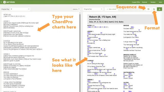Click the 'Reborn [B, 172 bpm, 6/8]' title

[x=102, y=17]
